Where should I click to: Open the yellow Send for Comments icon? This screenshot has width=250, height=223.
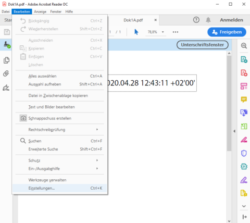click(x=244, y=193)
